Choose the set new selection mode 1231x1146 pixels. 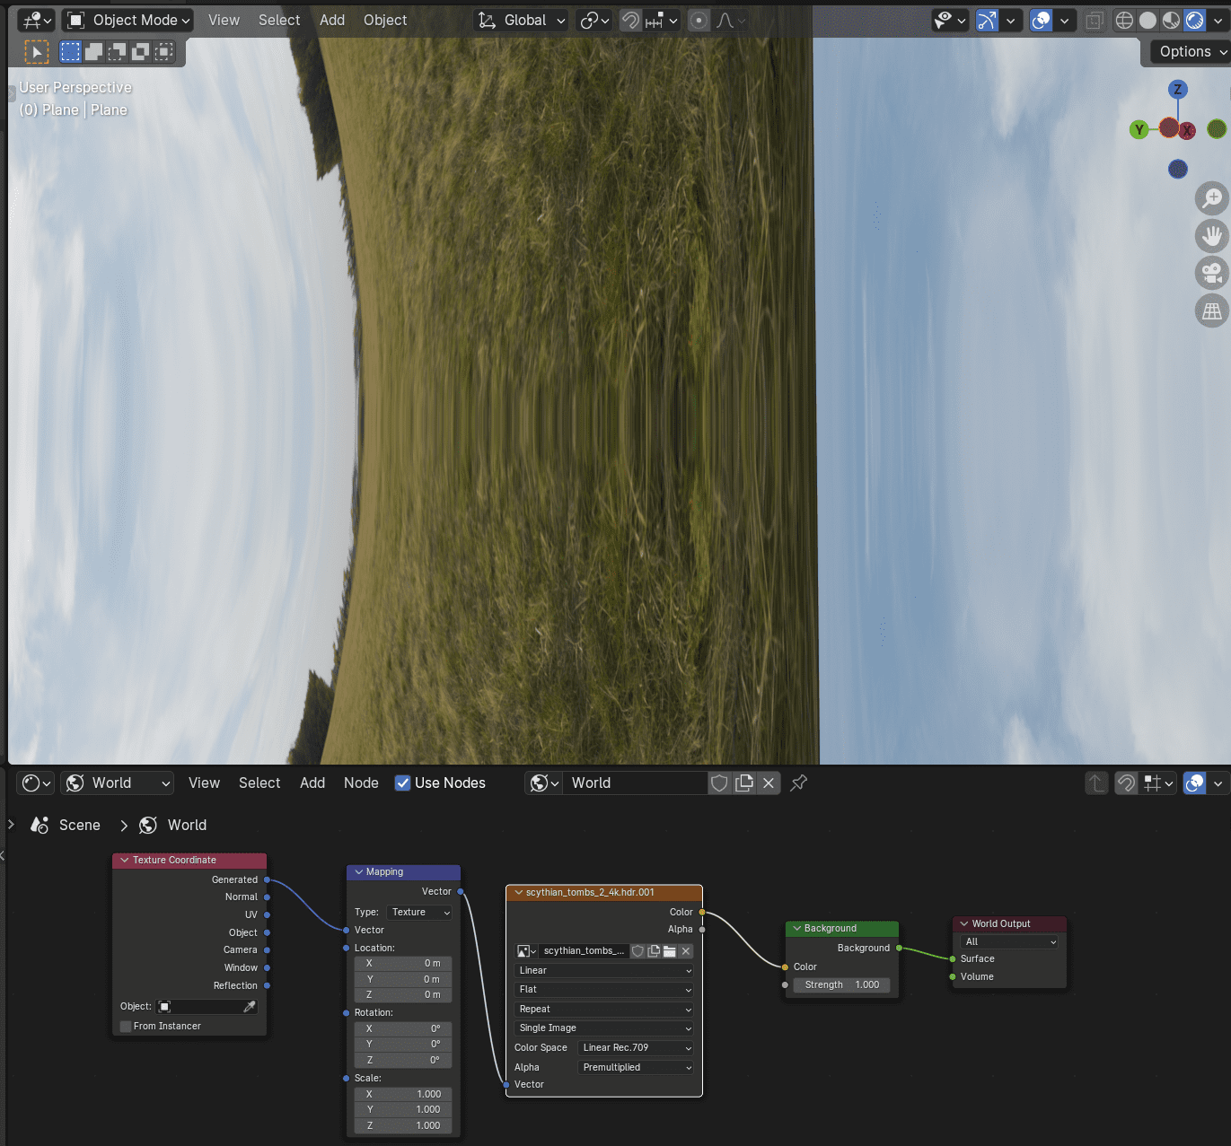[70, 52]
